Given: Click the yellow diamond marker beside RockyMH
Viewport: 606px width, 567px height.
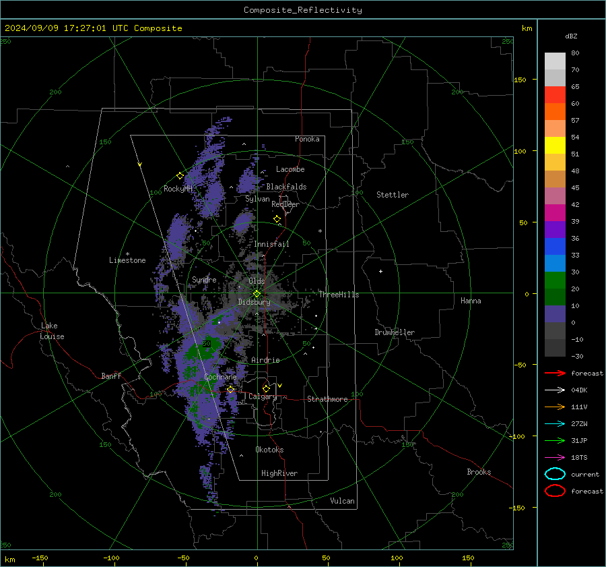Looking at the screenshot, I should [180, 176].
